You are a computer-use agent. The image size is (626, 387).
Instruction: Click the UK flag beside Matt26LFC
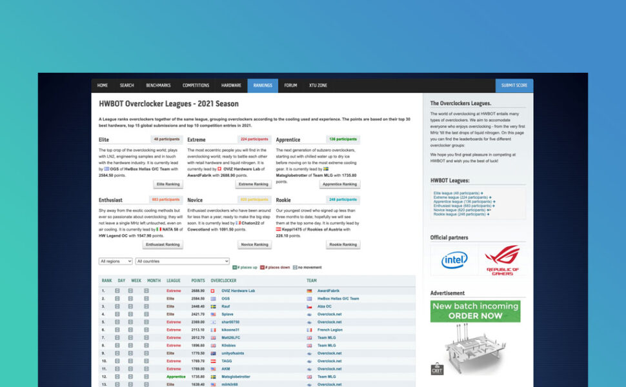(x=213, y=338)
